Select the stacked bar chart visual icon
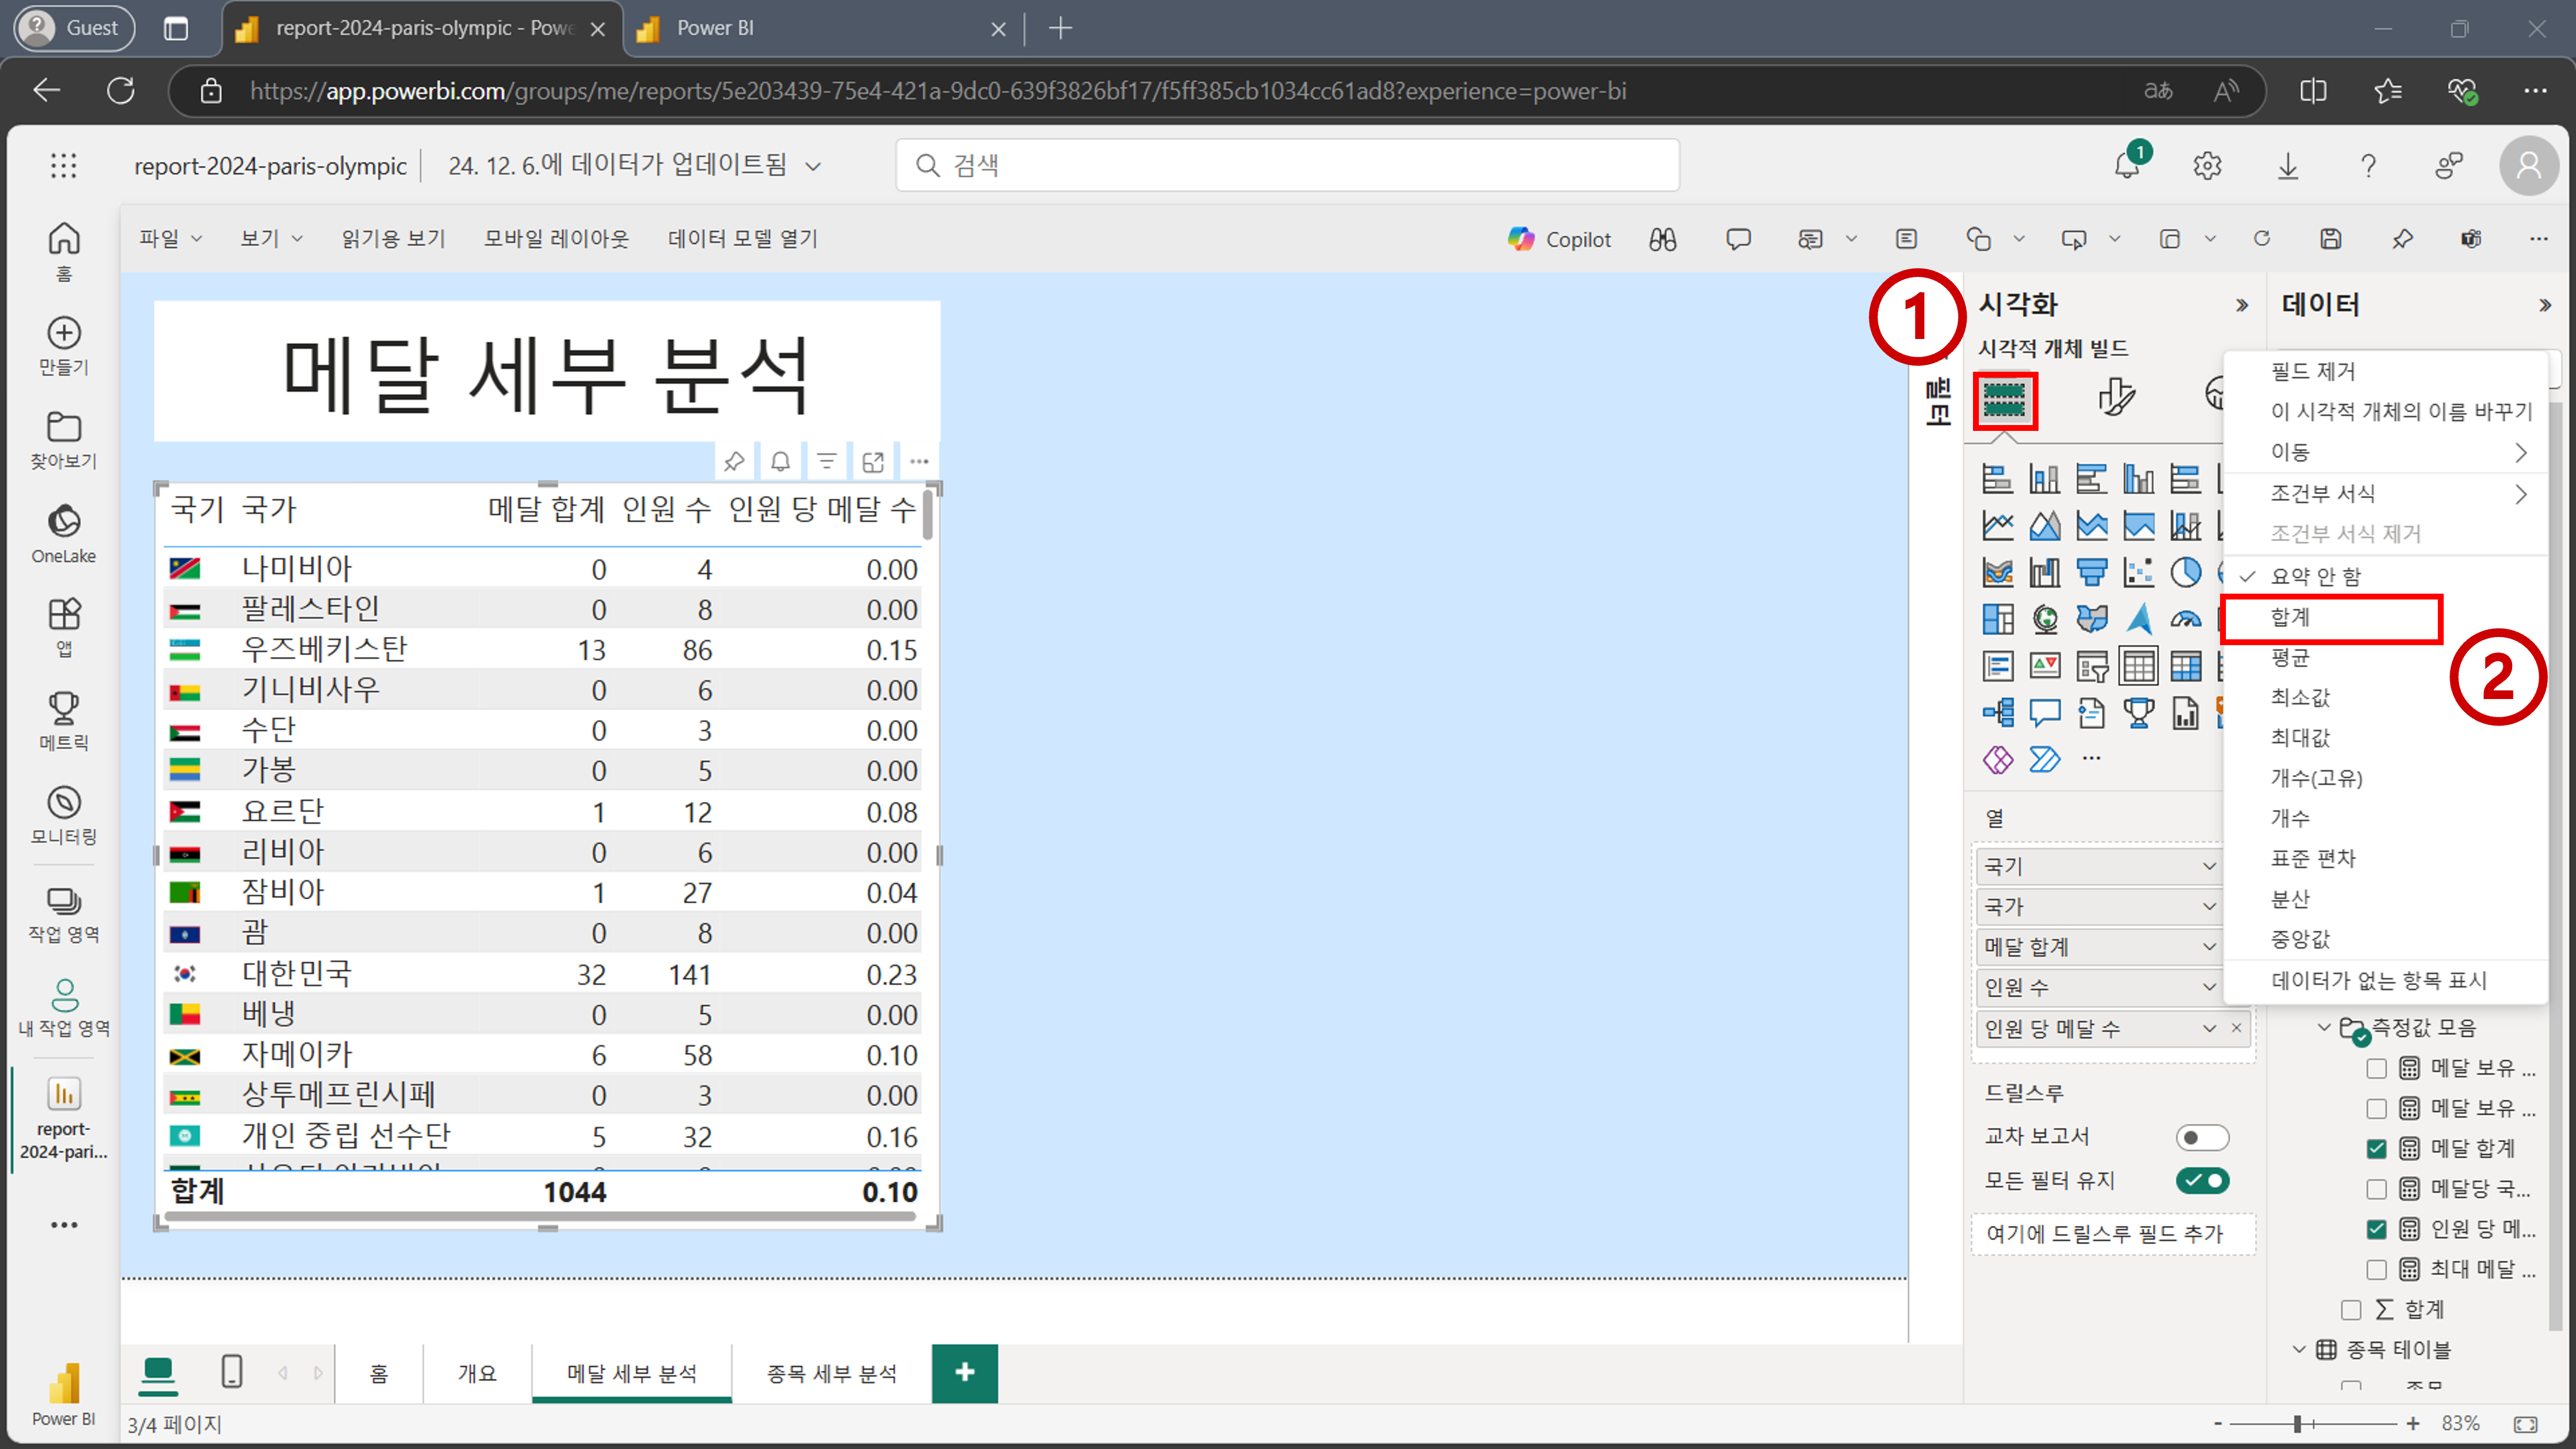This screenshot has width=2576, height=1449. click(1997, 479)
